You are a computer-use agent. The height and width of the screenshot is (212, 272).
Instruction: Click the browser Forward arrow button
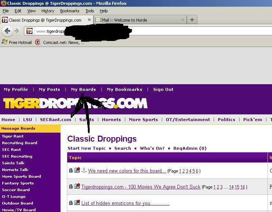(17, 31)
